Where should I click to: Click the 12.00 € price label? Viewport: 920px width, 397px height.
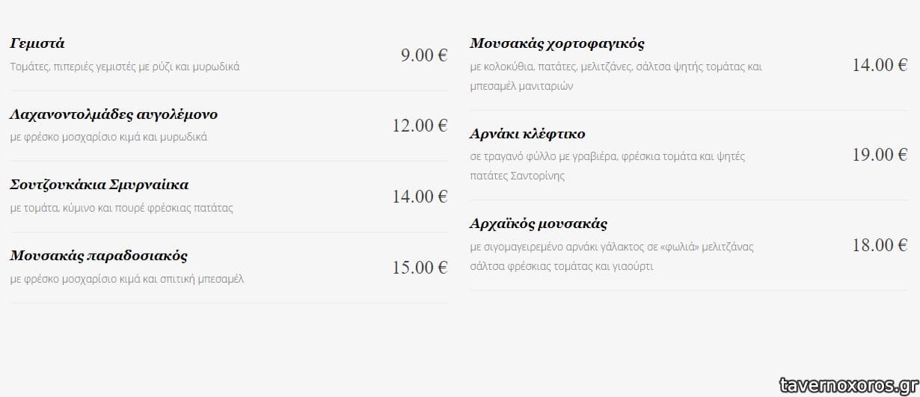pyautogui.click(x=420, y=125)
